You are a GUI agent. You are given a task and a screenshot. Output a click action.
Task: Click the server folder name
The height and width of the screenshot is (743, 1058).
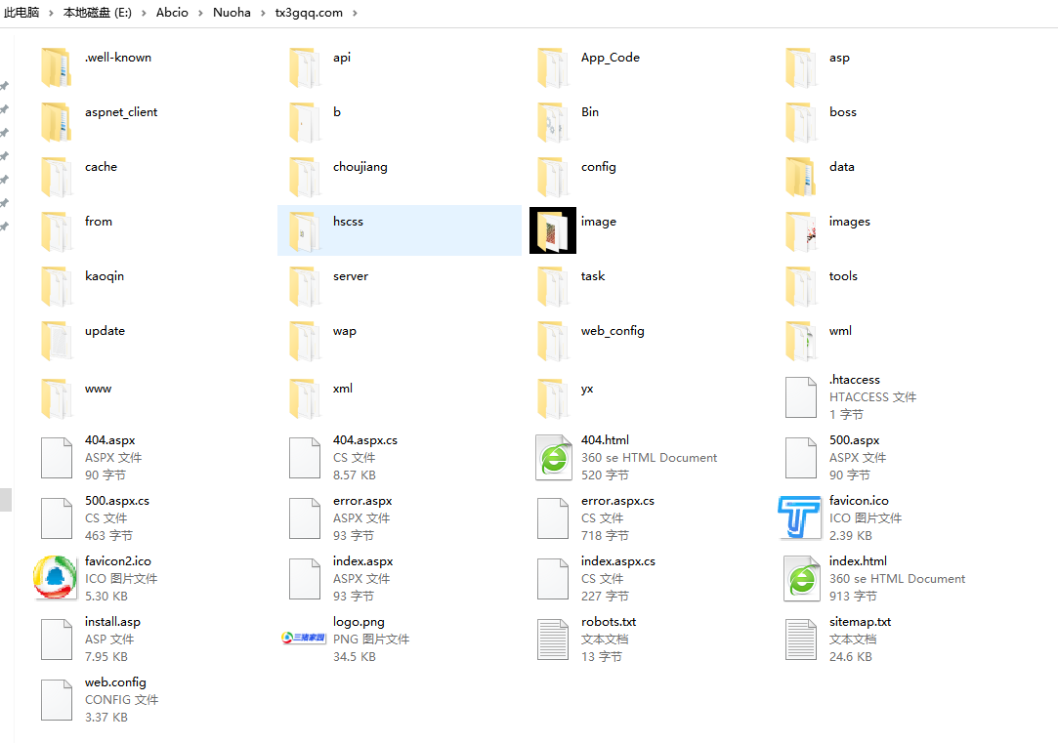point(350,275)
